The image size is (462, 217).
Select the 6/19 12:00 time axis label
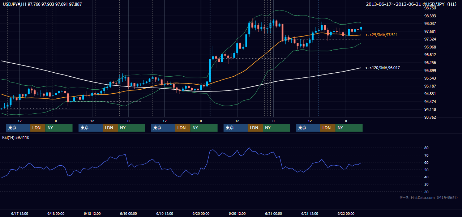tap(164, 214)
